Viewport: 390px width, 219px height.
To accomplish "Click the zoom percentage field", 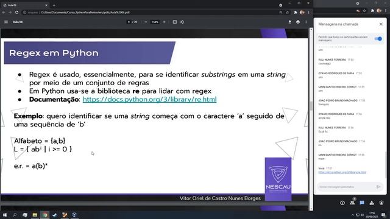I will 155,22.
